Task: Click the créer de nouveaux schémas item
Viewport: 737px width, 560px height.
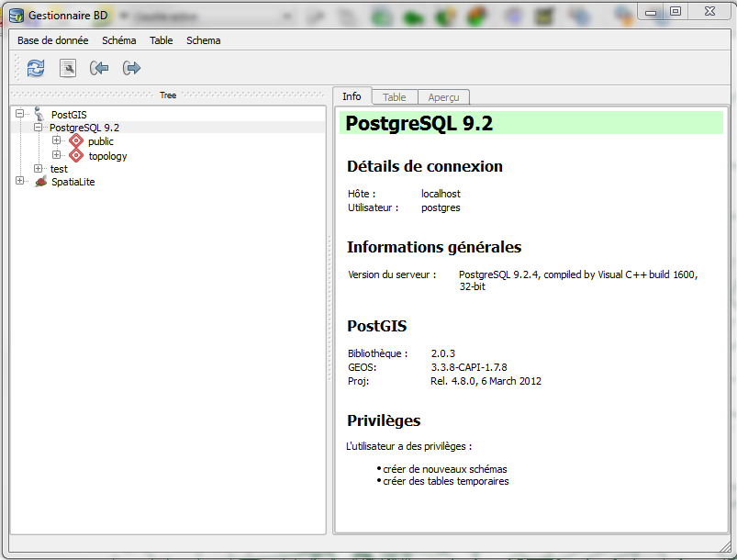Action: click(444, 469)
